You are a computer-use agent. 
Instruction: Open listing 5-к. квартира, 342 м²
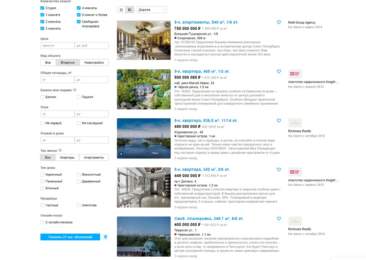pos(202,170)
